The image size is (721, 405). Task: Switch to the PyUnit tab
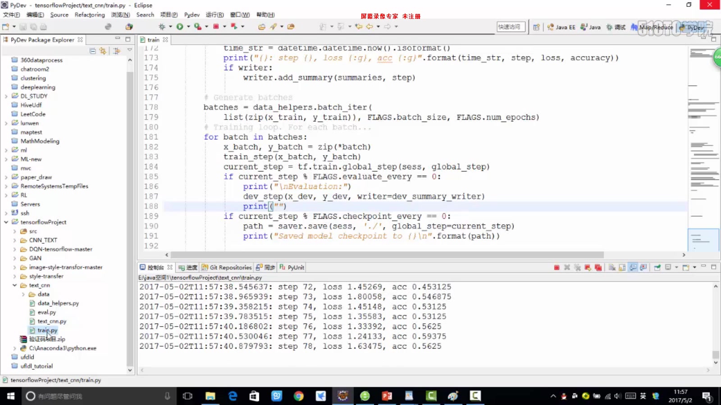tap(292, 267)
